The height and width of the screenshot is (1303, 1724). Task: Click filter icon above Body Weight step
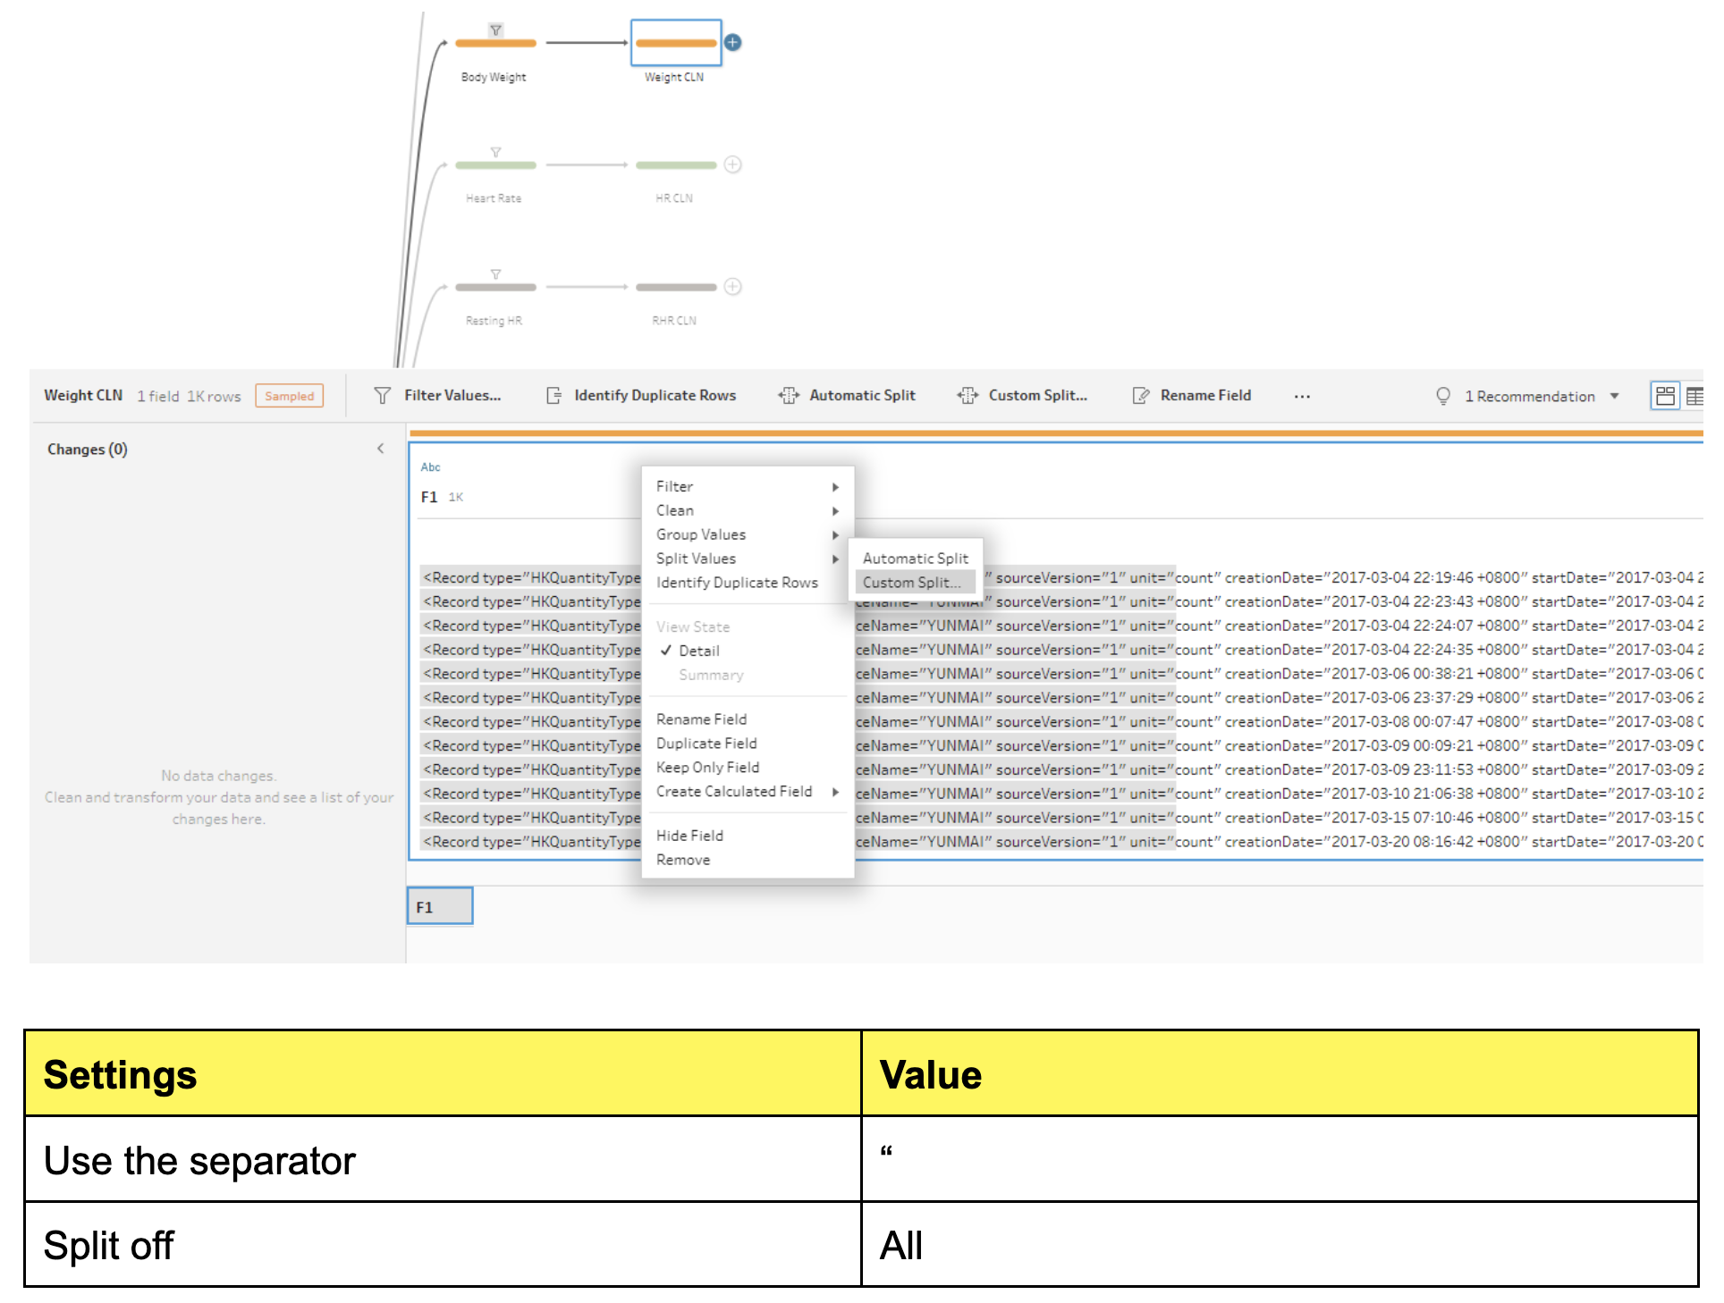495,30
